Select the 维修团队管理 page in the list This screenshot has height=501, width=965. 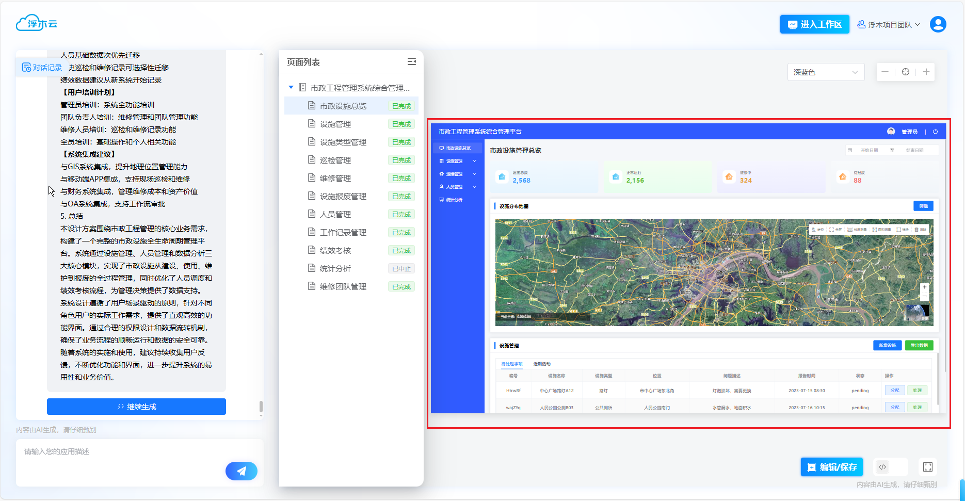pos(343,286)
